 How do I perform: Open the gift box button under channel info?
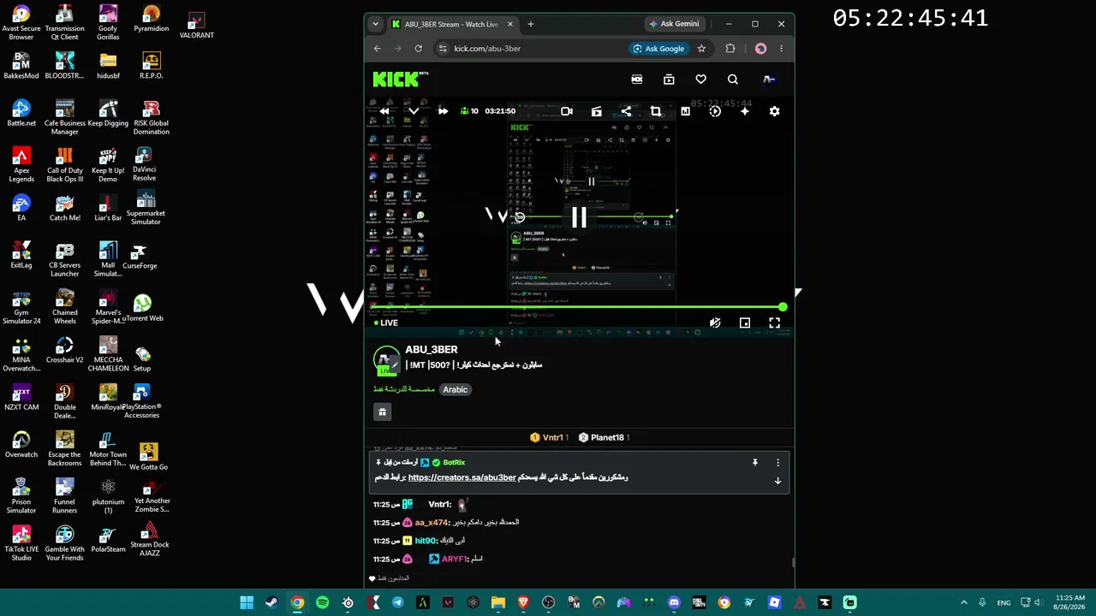pos(383,412)
